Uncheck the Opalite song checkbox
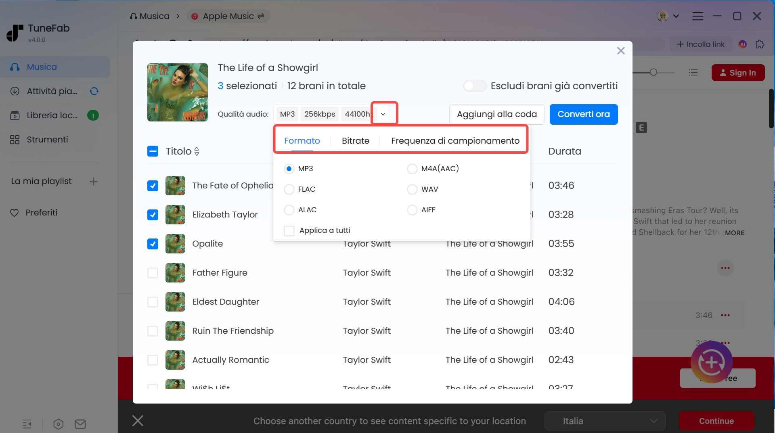This screenshot has height=433, width=775. tap(153, 244)
